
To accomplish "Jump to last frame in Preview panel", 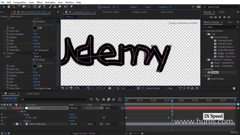I will pyautogui.click(x=229, y=17).
